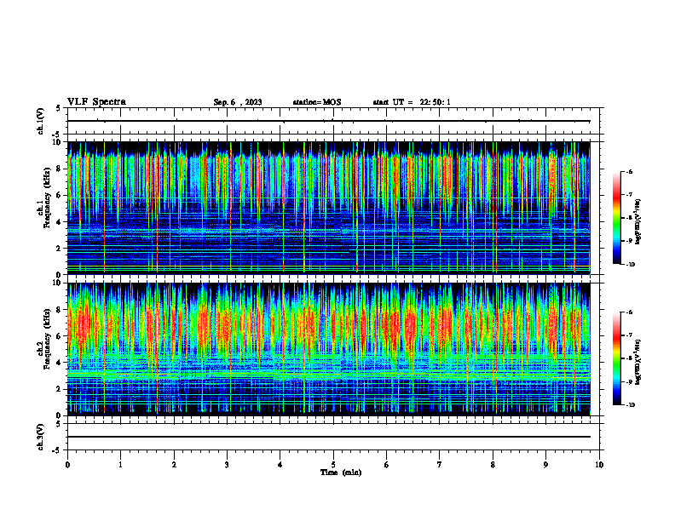Image resolution: width=675 pixels, height=521 pixels.
Task: Click the time axis tick label "8"
Action: point(493,465)
